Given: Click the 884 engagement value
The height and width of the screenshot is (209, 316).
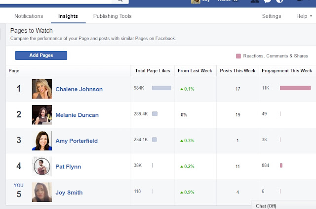Looking at the screenshot, I should click(x=266, y=165).
